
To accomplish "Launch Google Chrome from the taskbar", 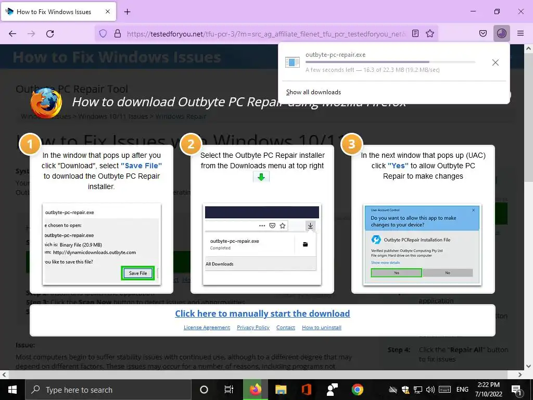I will pos(357,390).
